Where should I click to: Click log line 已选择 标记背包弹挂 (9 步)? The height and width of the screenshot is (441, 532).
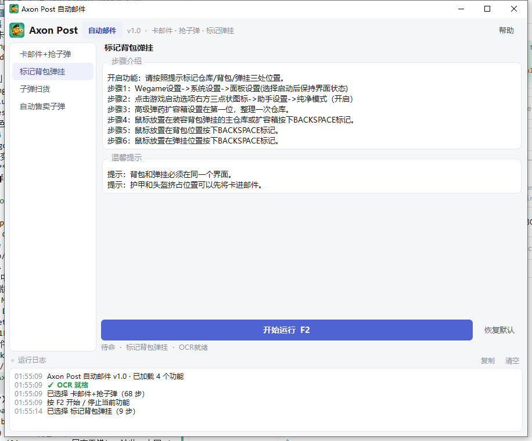coord(91,411)
